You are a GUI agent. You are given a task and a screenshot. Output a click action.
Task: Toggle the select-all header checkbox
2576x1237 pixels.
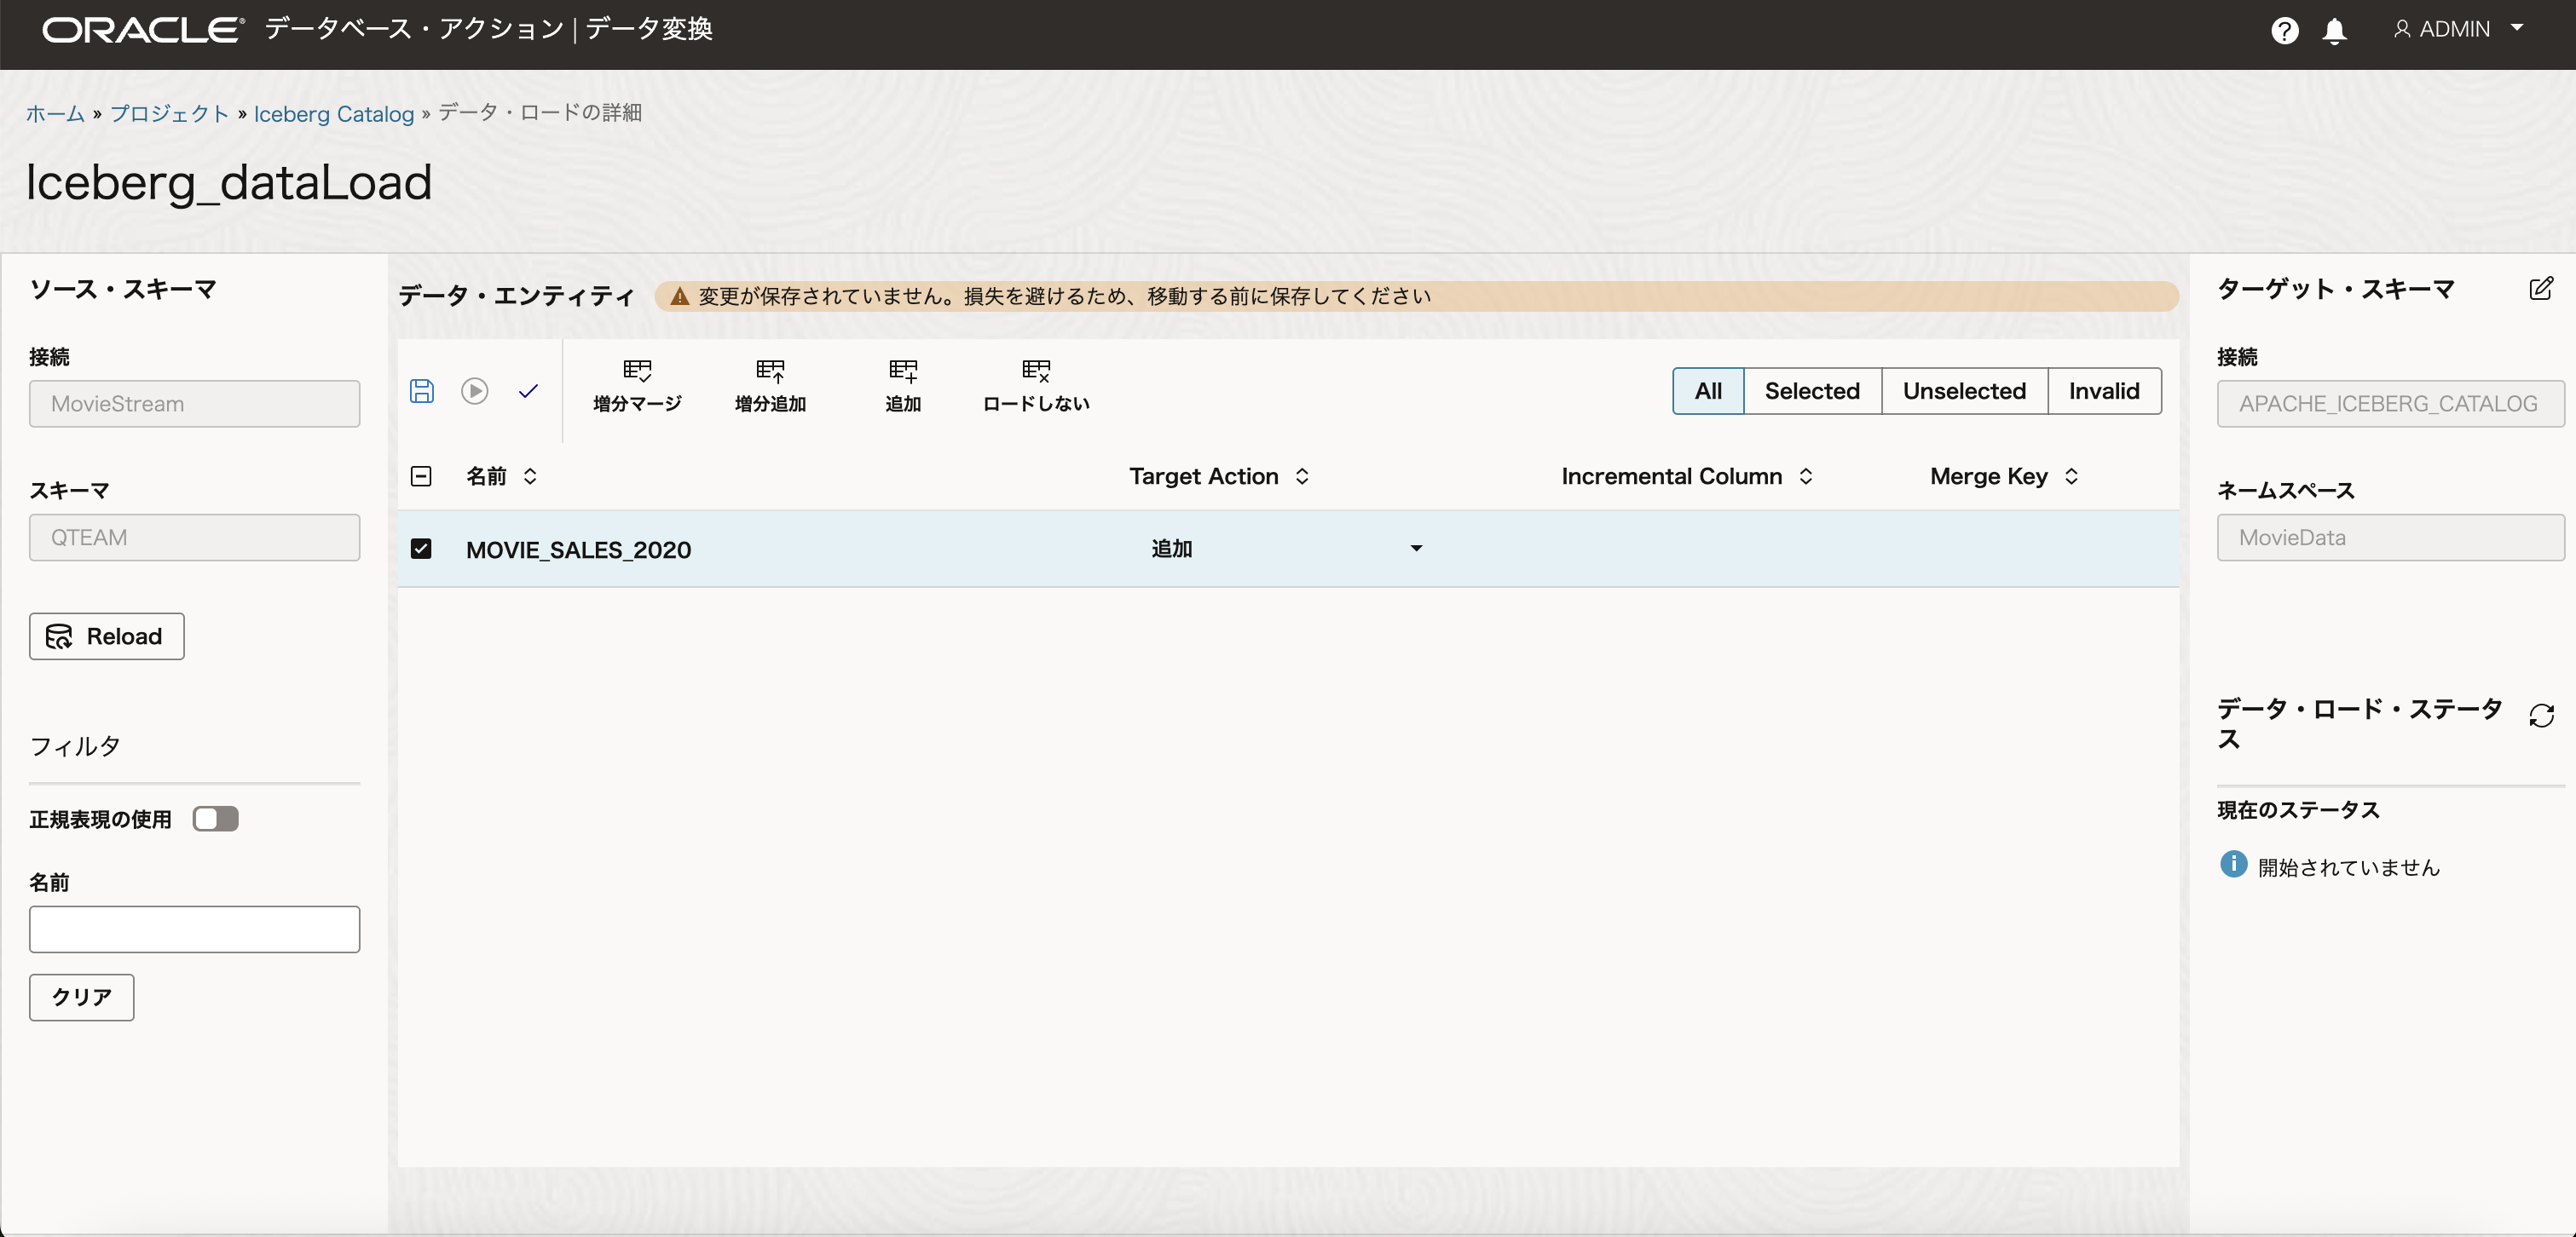(421, 476)
